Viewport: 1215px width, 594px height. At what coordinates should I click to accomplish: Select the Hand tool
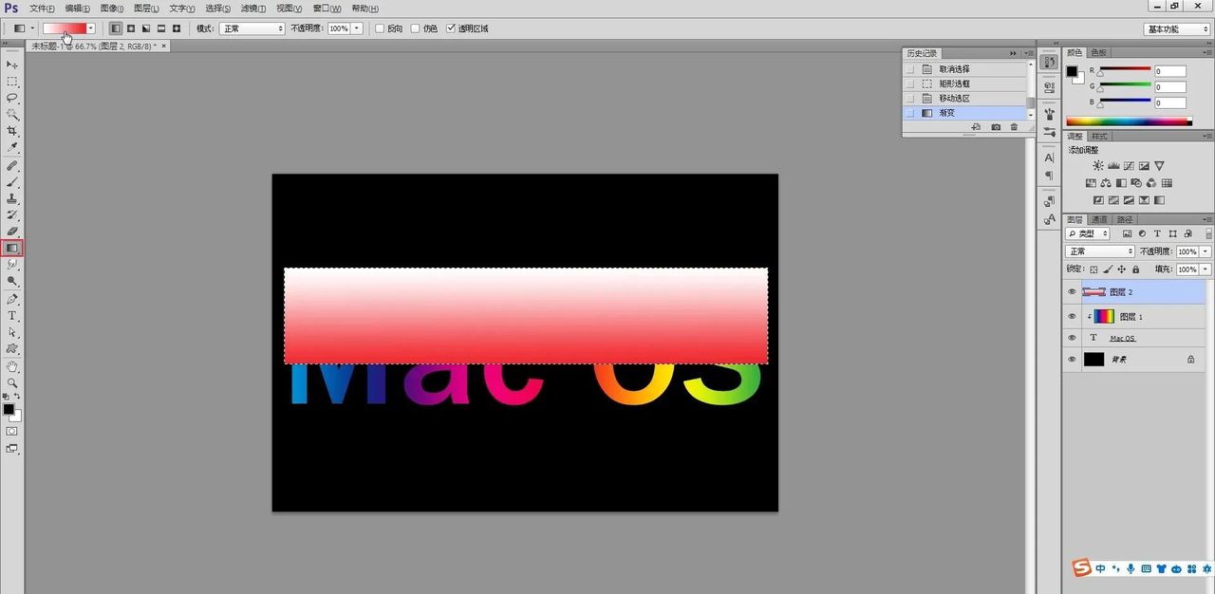(x=12, y=366)
